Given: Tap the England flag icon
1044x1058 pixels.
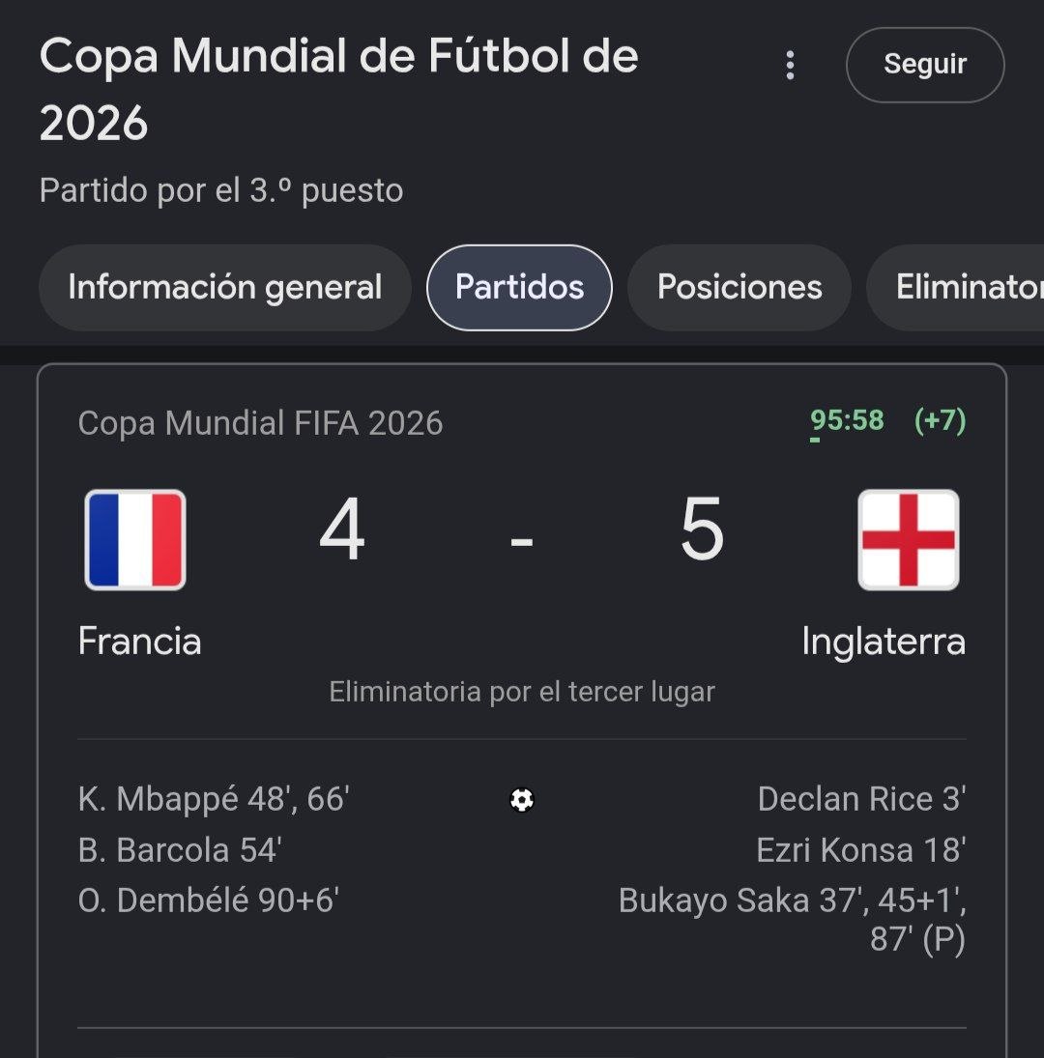Looking at the screenshot, I should tap(909, 540).
